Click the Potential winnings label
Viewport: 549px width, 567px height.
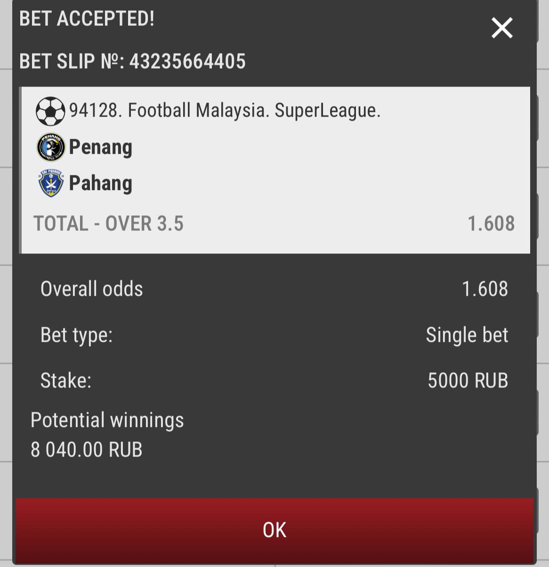click(x=107, y=420)
